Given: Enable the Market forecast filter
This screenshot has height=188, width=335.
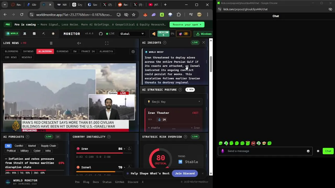Looking at the screenshot, I should coord(32,146).
